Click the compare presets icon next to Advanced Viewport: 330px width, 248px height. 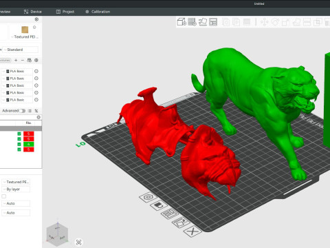tap(36, 111)
